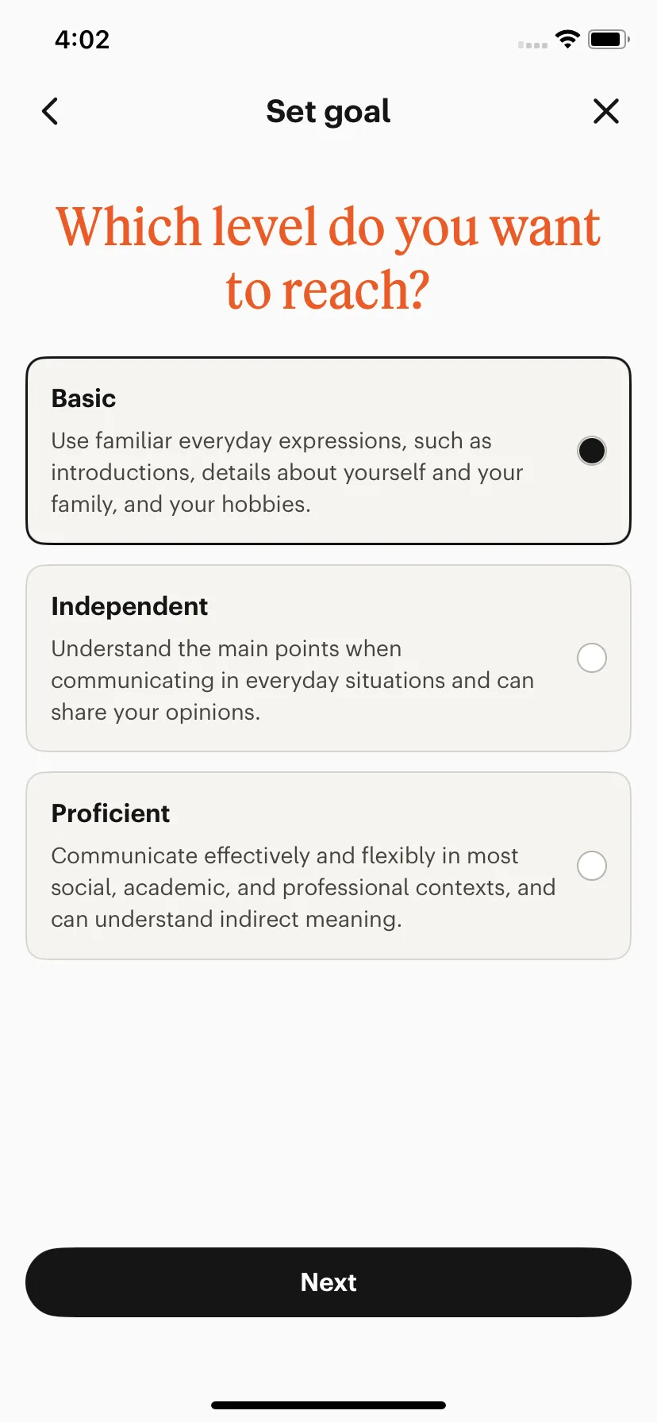This screenshot has width=657, height=1422.
Task: Select the Independent radio button
Action: click(592, 658)
